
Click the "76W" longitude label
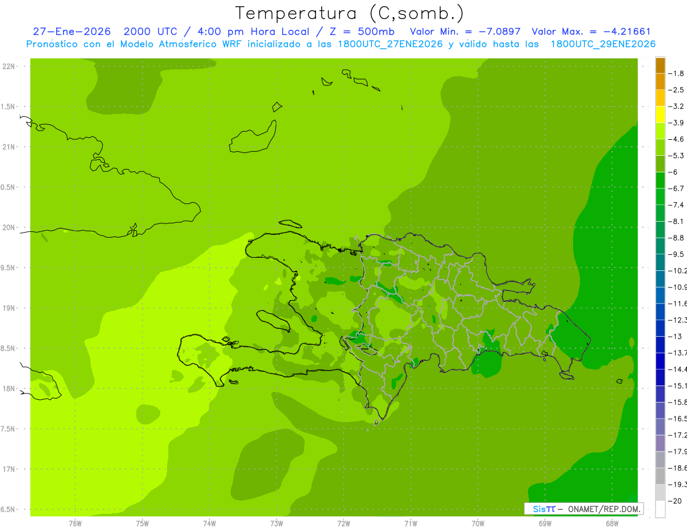coord(75,524)
